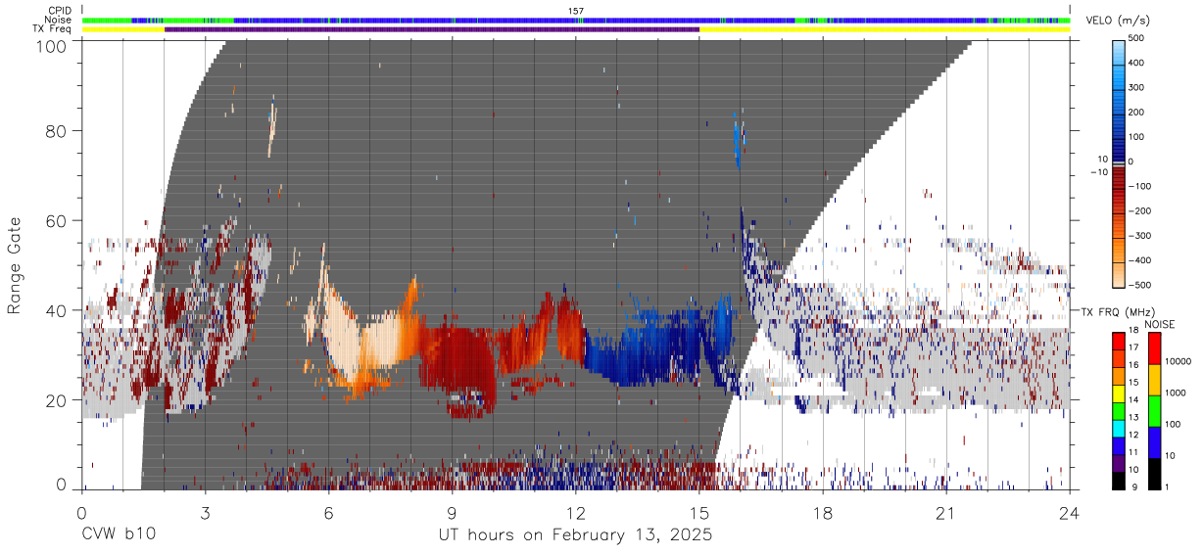Click the '1000' noise scale label
The width and height of the screenshot is (1203, 555).
click(x=1176, y=393)
